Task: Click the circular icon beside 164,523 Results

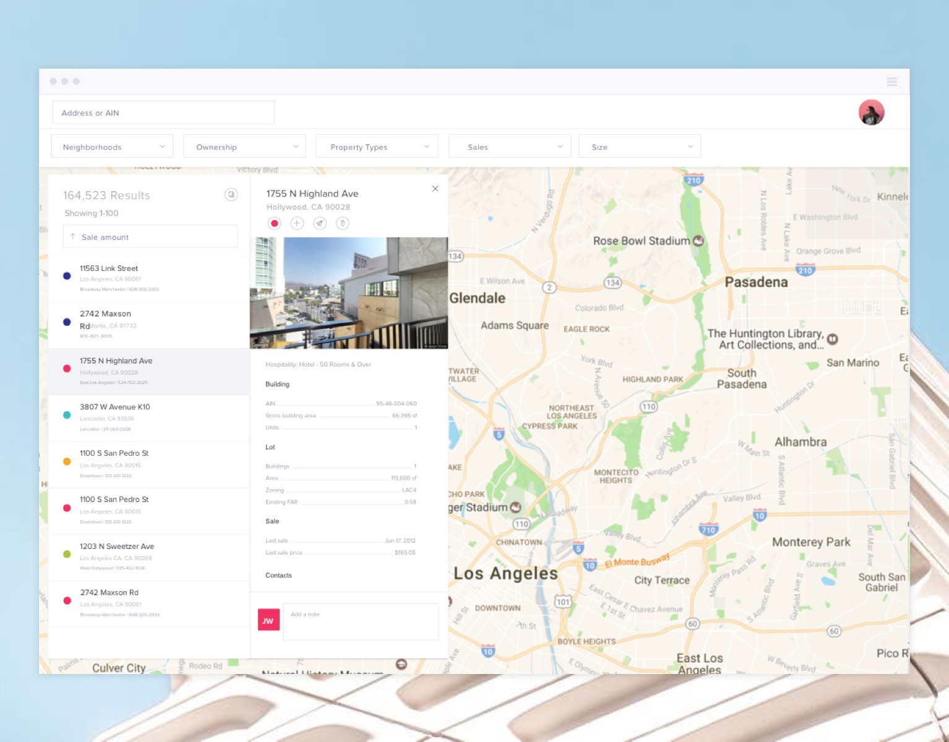Action: click(x=231, y=195)
